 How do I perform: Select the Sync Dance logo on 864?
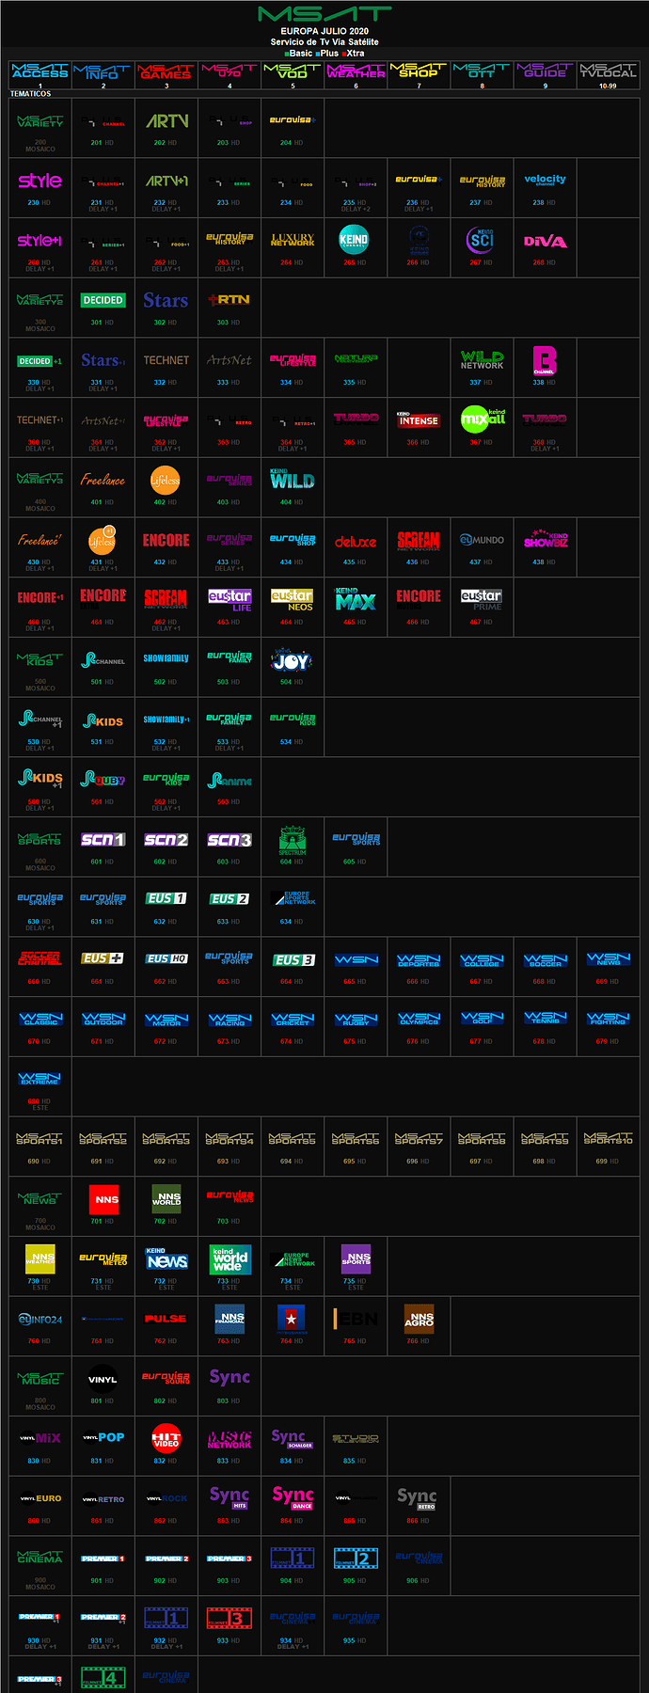(293, 1498)
